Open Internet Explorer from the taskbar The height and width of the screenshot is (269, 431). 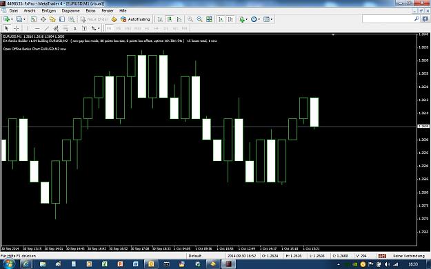pyautogui.click(x=26, y=264)
